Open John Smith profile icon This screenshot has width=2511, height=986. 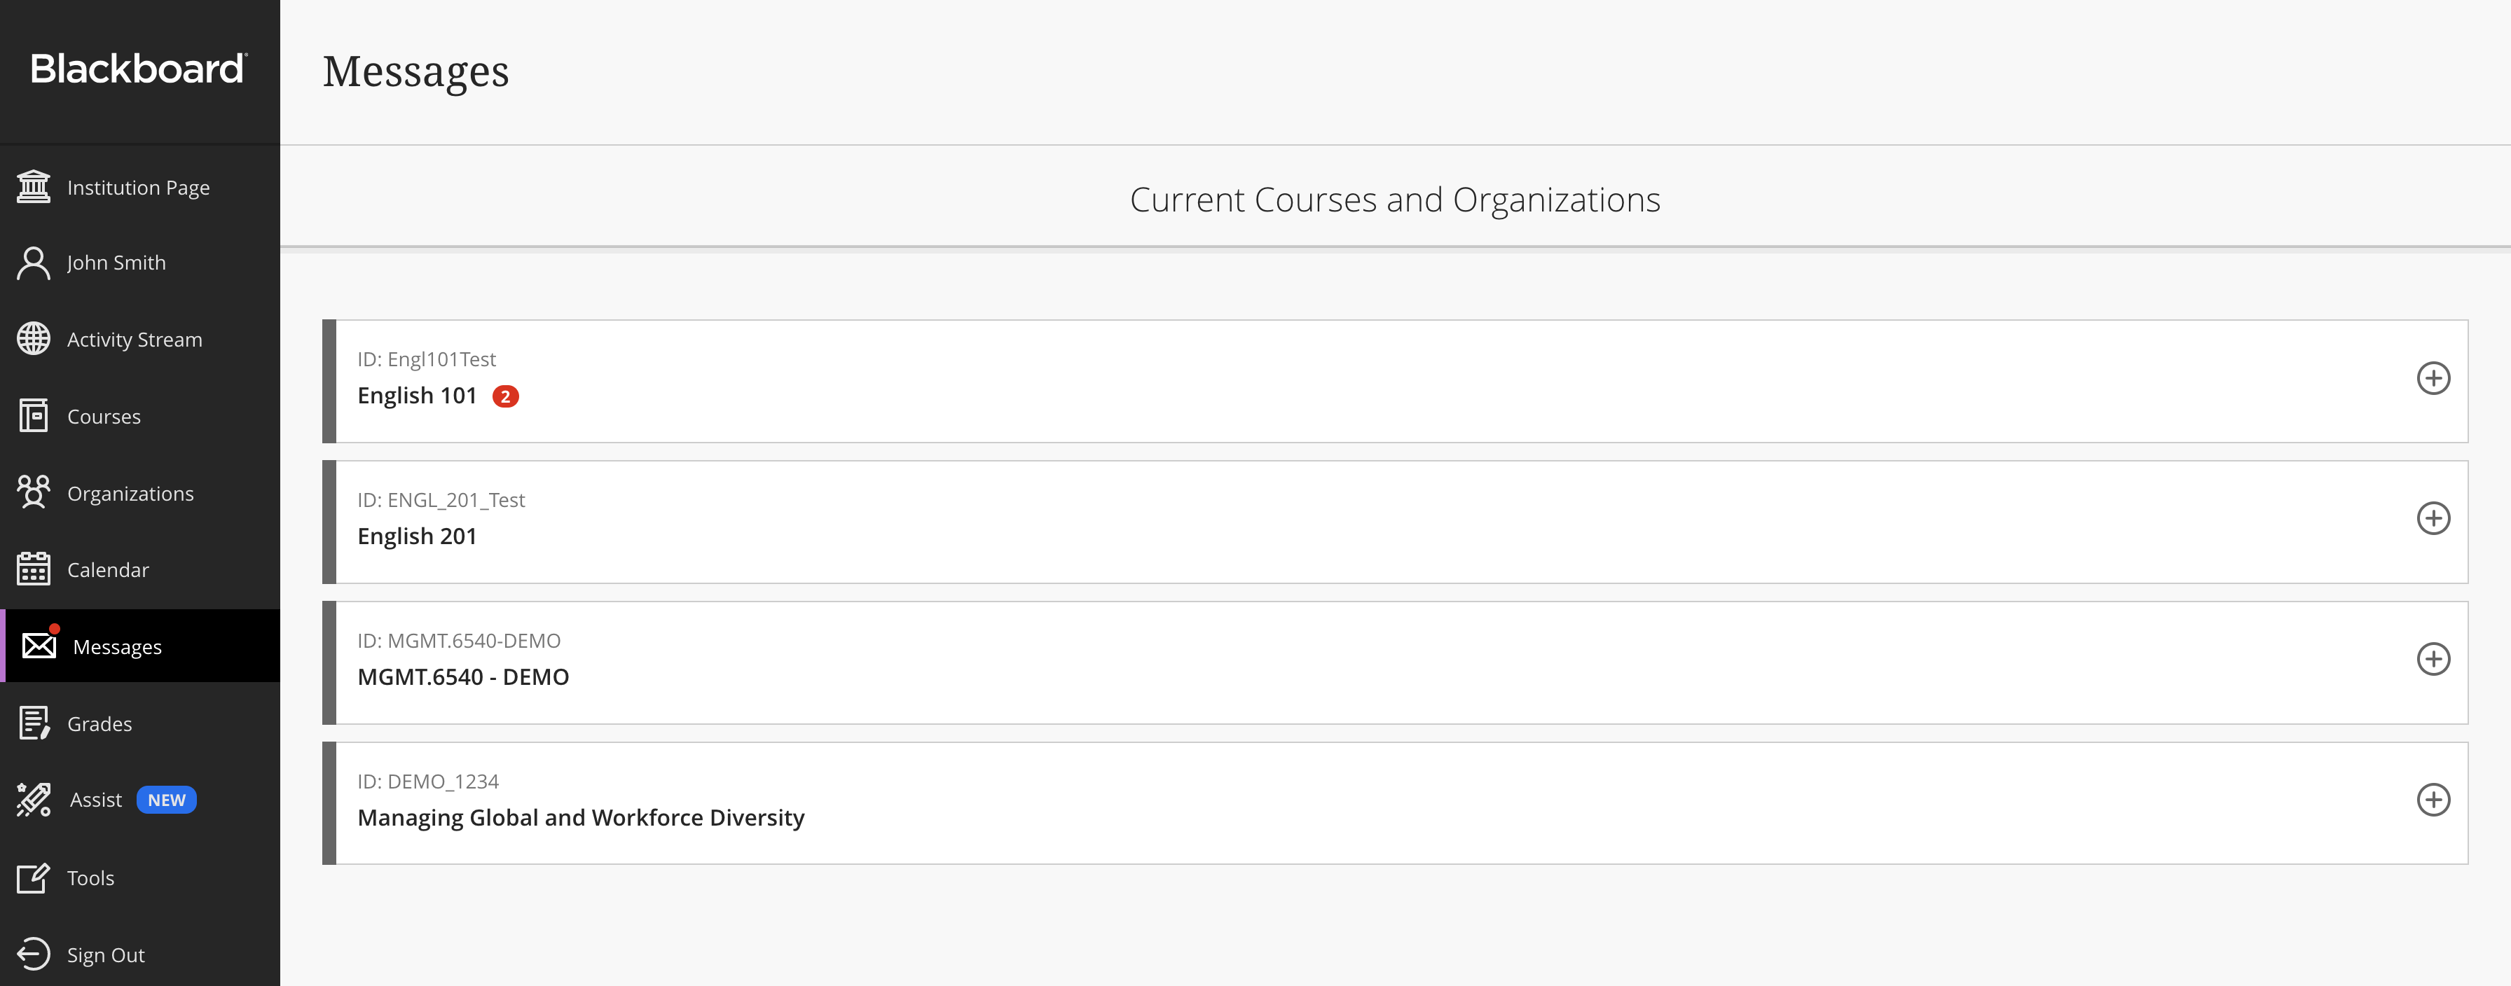coord(33,263)
